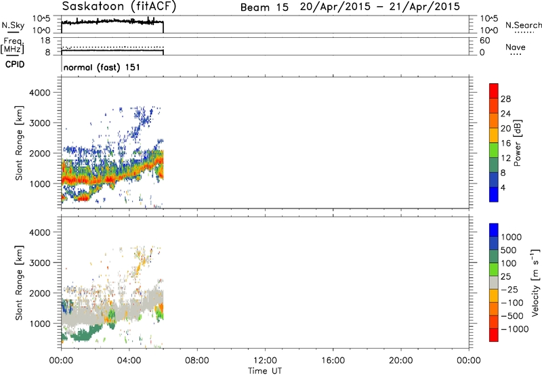Image resolution: width=542 pixels, height=375 pixels.
Task: Click the power colorbar blue bottom segment
Action: 494,194
